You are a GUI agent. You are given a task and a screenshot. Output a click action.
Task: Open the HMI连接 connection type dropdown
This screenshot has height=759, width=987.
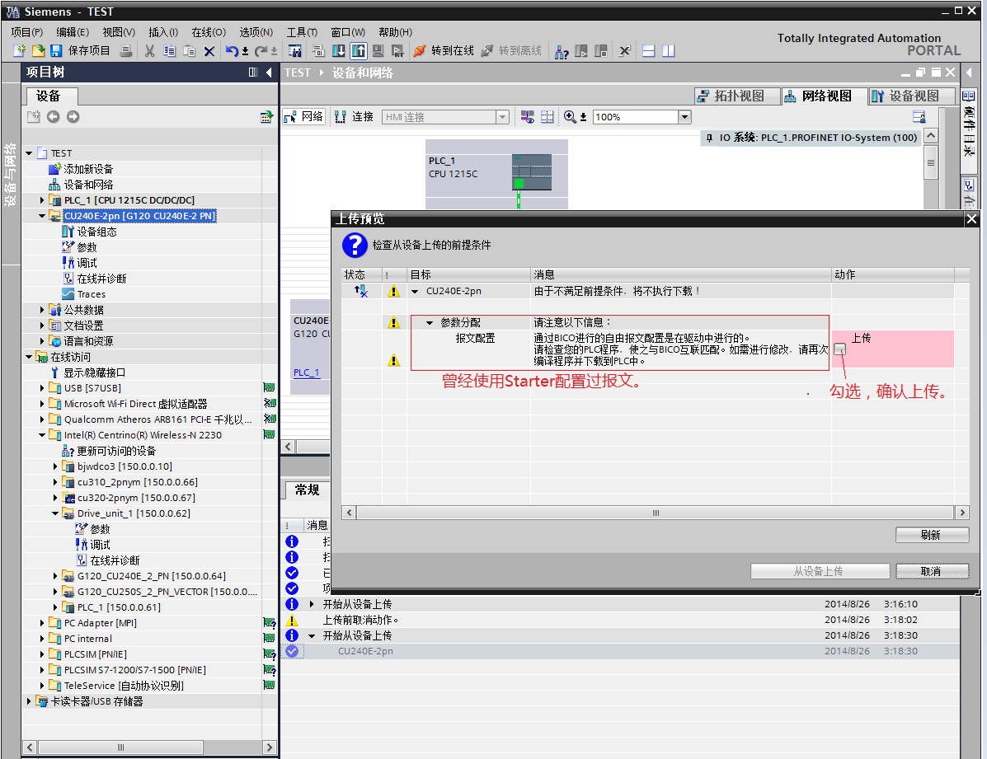tap(501, 117)
